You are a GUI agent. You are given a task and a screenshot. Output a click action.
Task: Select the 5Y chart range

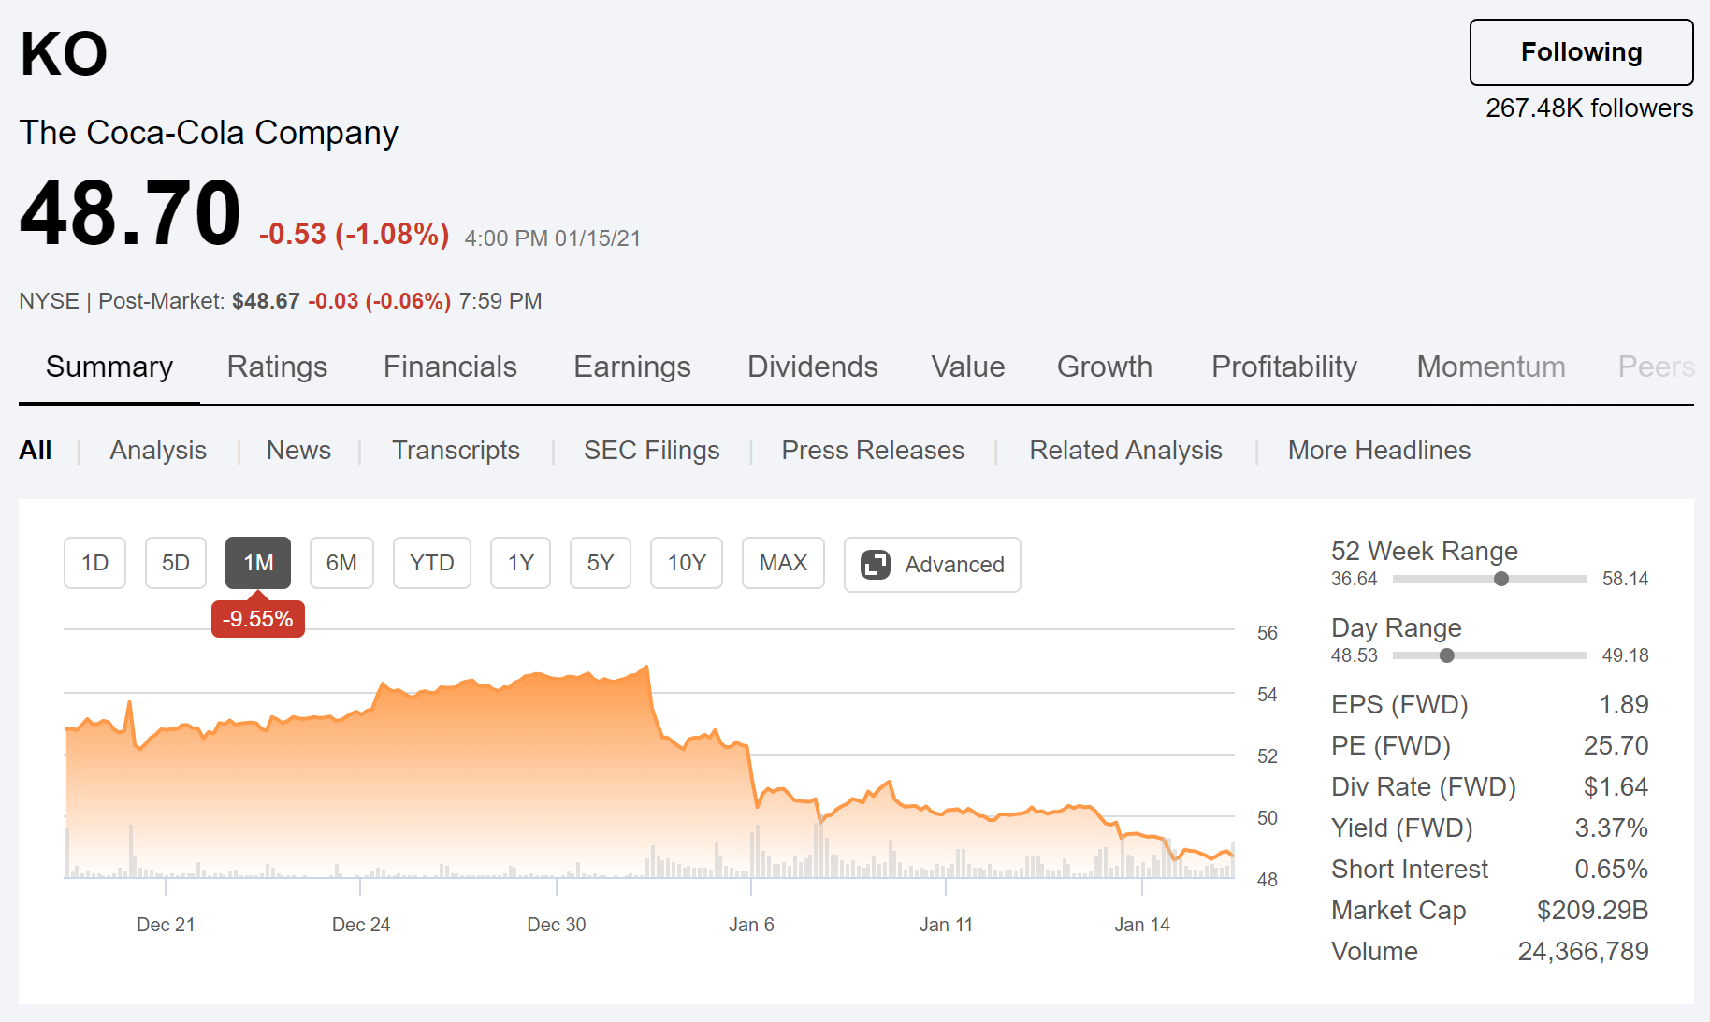pos(601,563)
